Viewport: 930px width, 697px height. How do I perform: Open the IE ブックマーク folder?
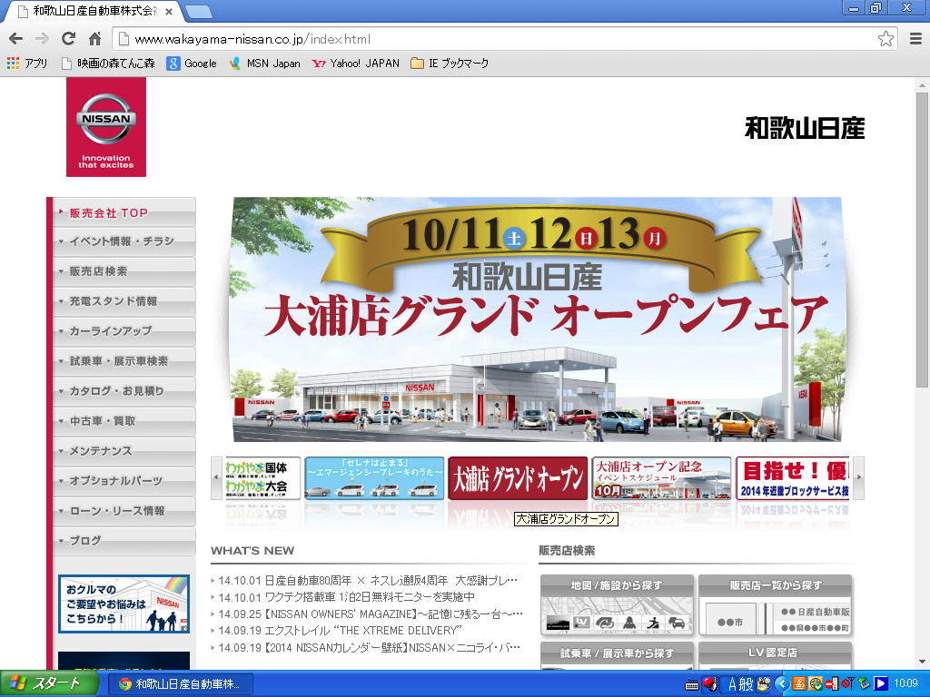[450, 63]
